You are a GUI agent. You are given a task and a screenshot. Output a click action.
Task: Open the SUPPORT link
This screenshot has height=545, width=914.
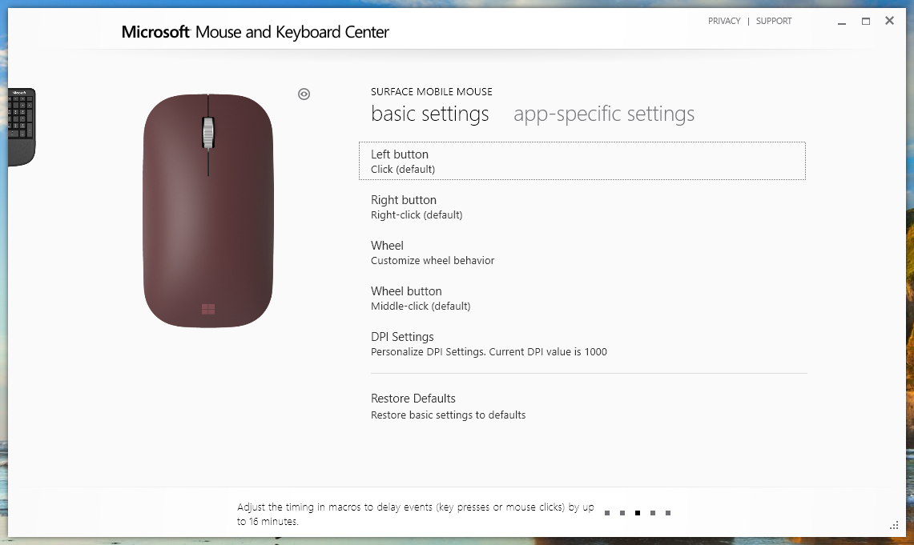774,21
